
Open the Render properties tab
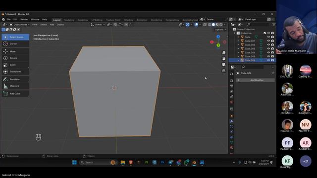coord(232,81)
